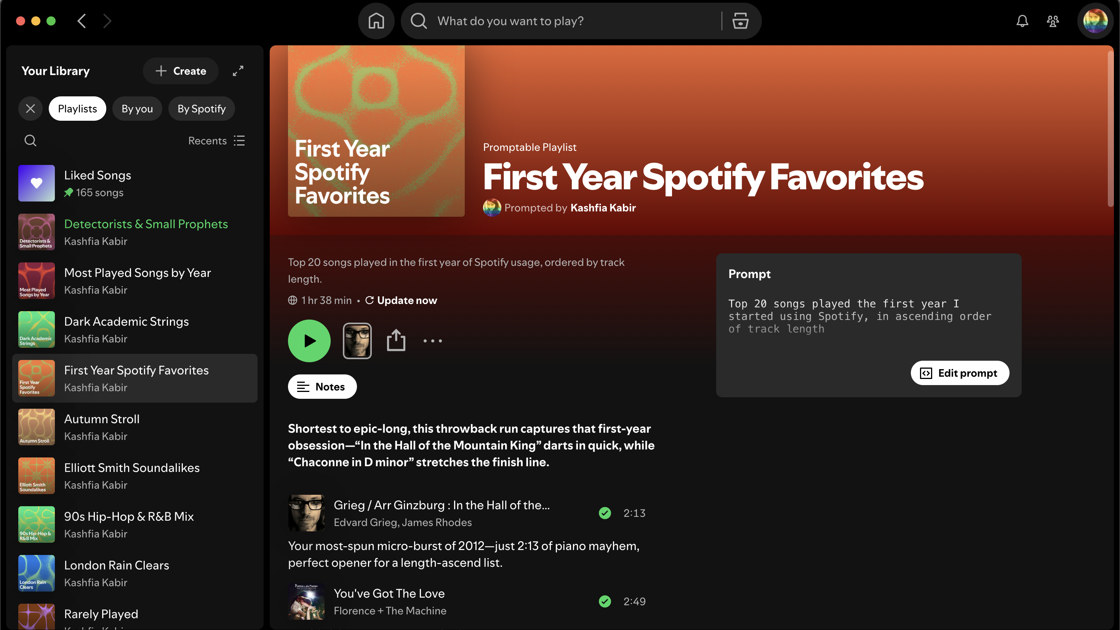Open Browse via the icon beside the search bar
This screenshot has height=630, width=1120.
[739, 21]
